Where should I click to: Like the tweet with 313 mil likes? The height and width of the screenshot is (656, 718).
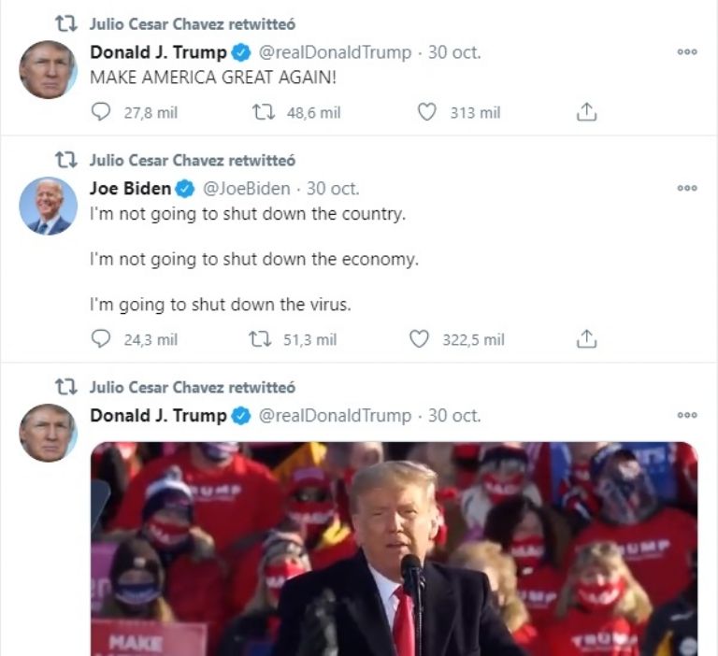[x=426, y=112]
